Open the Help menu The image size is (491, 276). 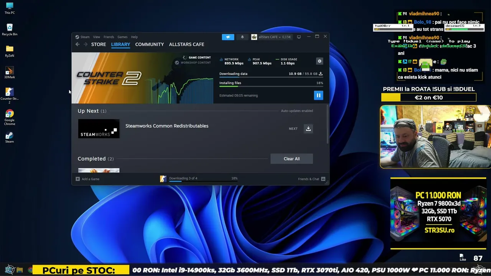click(134, 37)
